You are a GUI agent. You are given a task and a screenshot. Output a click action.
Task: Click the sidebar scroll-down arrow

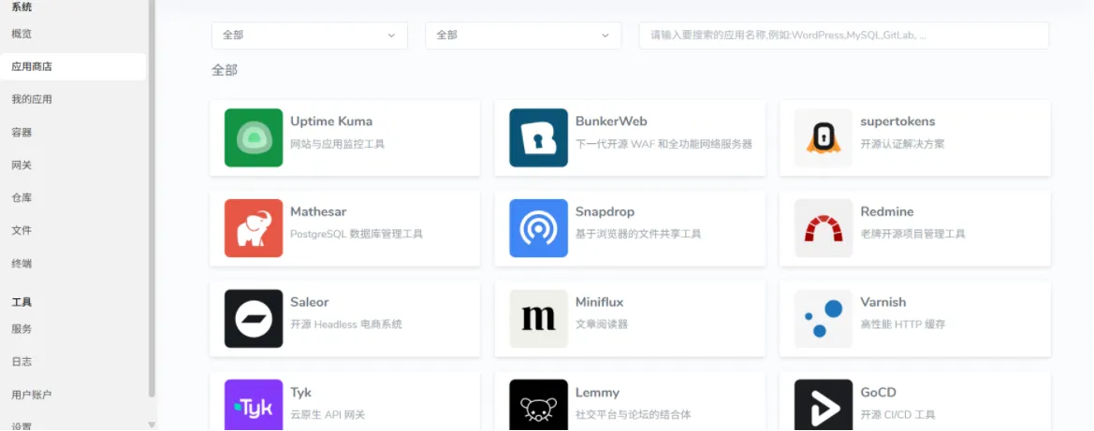[x=152, y=424]
